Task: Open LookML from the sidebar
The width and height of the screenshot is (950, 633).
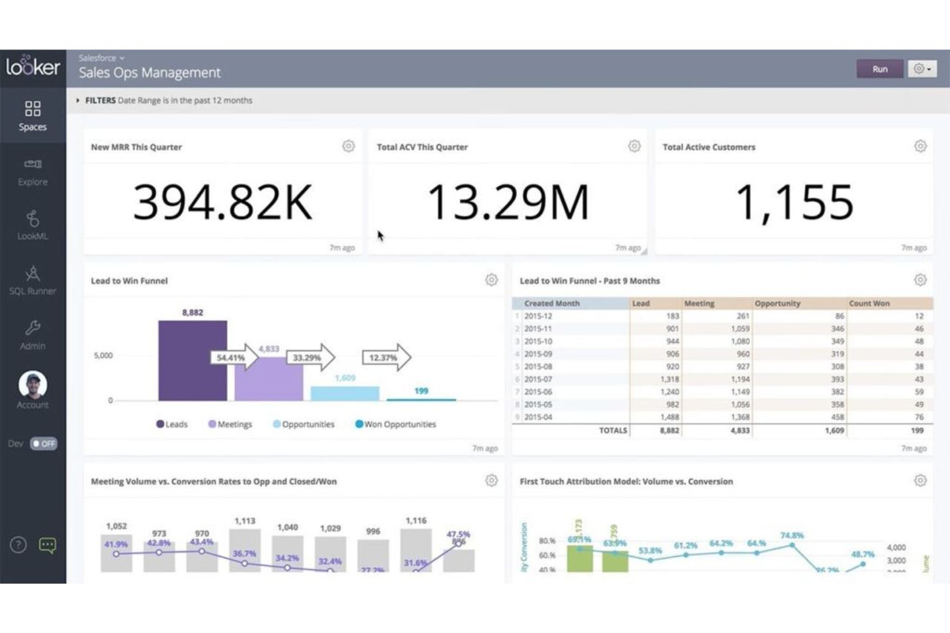Action: [33, 225]
